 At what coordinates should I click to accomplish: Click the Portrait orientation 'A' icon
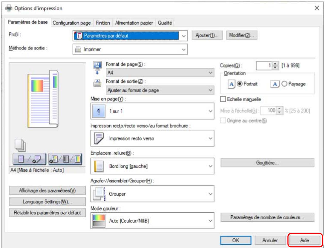232,84
